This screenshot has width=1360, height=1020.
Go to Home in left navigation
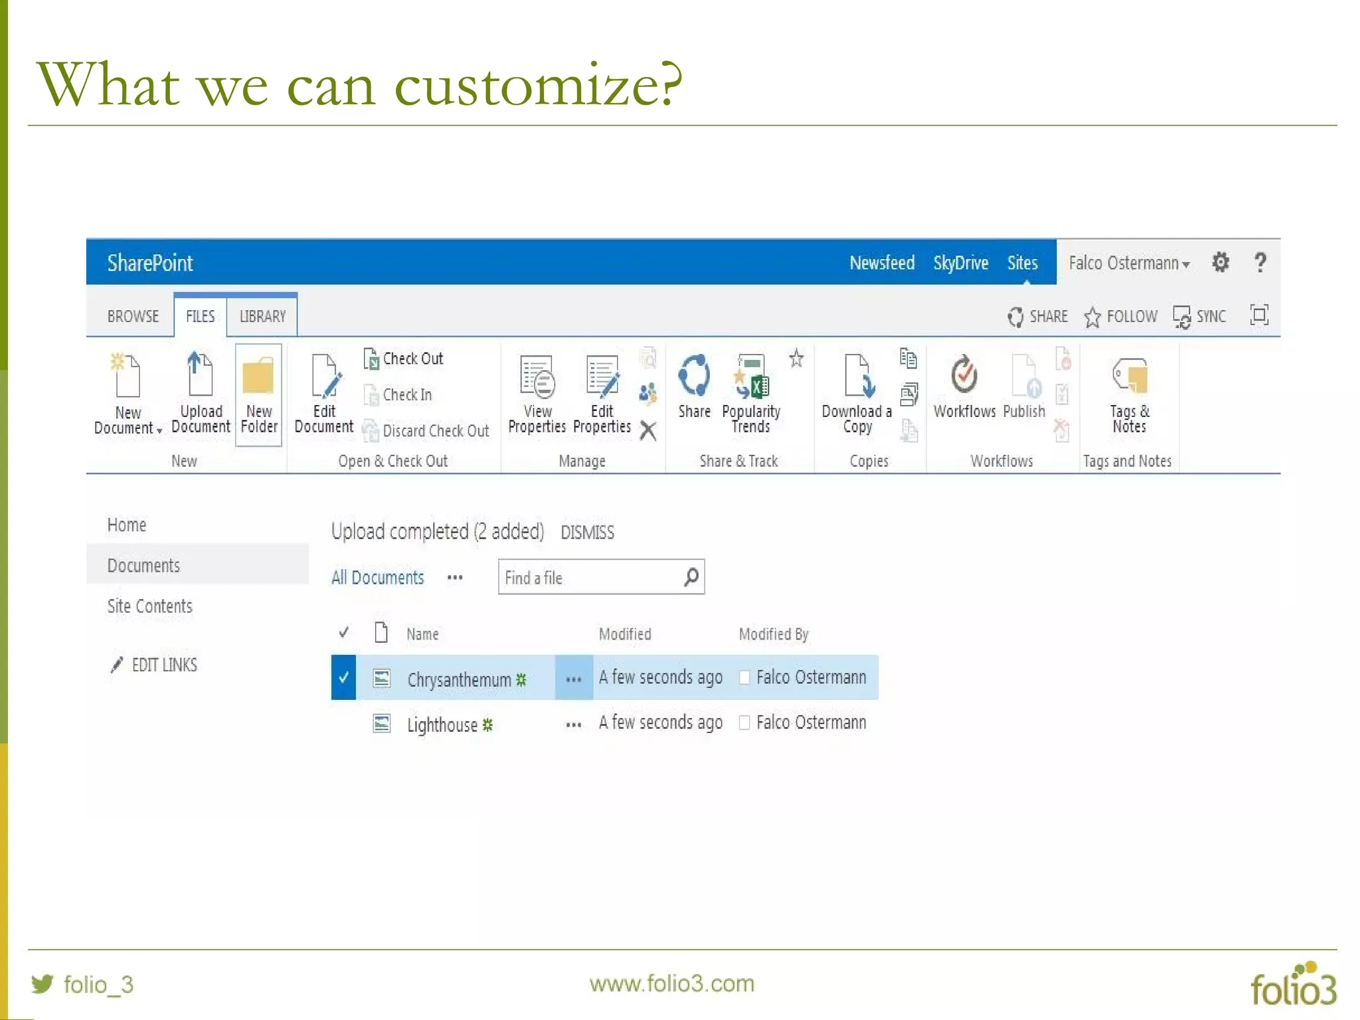tap(126, 525)
